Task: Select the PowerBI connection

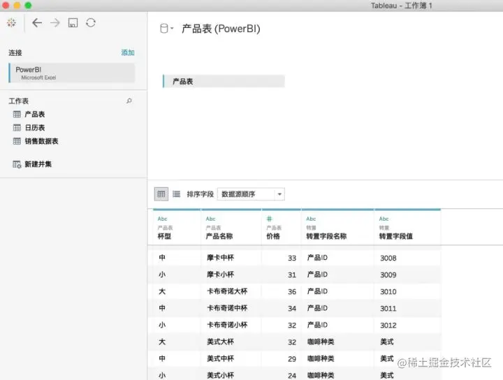Action: tap(71, 73)
